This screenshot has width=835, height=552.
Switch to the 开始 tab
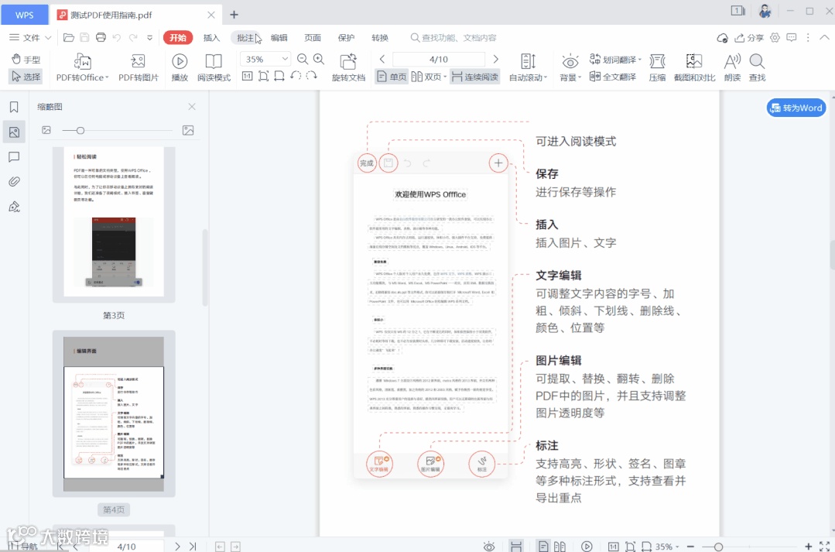[178, 37]
